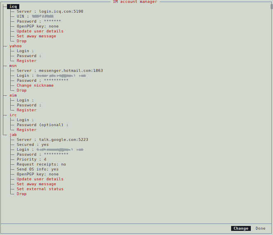The image size is (273, 235).
Task: Collapse the jab account branch
Action: pyautogui.click(x=13, y=135)
